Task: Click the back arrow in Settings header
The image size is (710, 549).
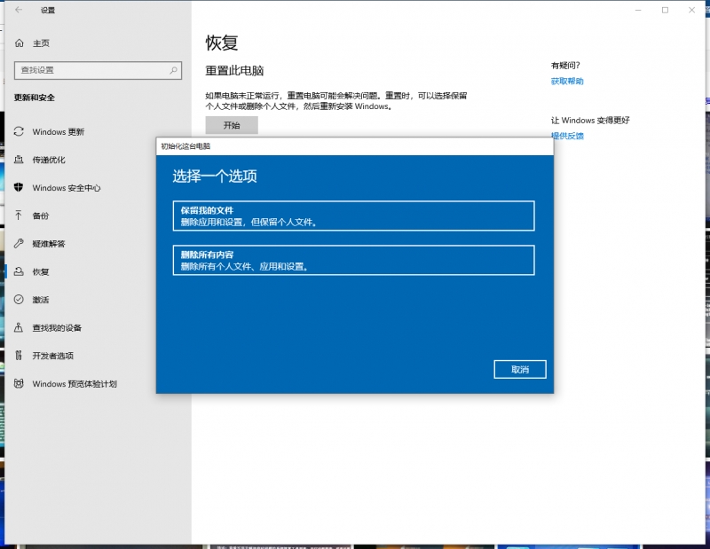Action: tap(19, 10)
